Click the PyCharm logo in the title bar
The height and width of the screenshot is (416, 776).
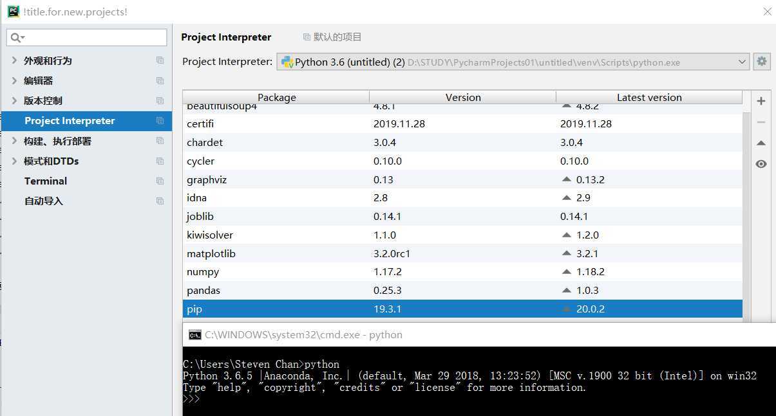pyautogui.click(x=13, y=12)
